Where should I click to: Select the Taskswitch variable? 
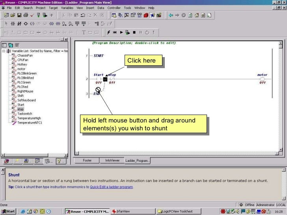click(x=25, y=113)
